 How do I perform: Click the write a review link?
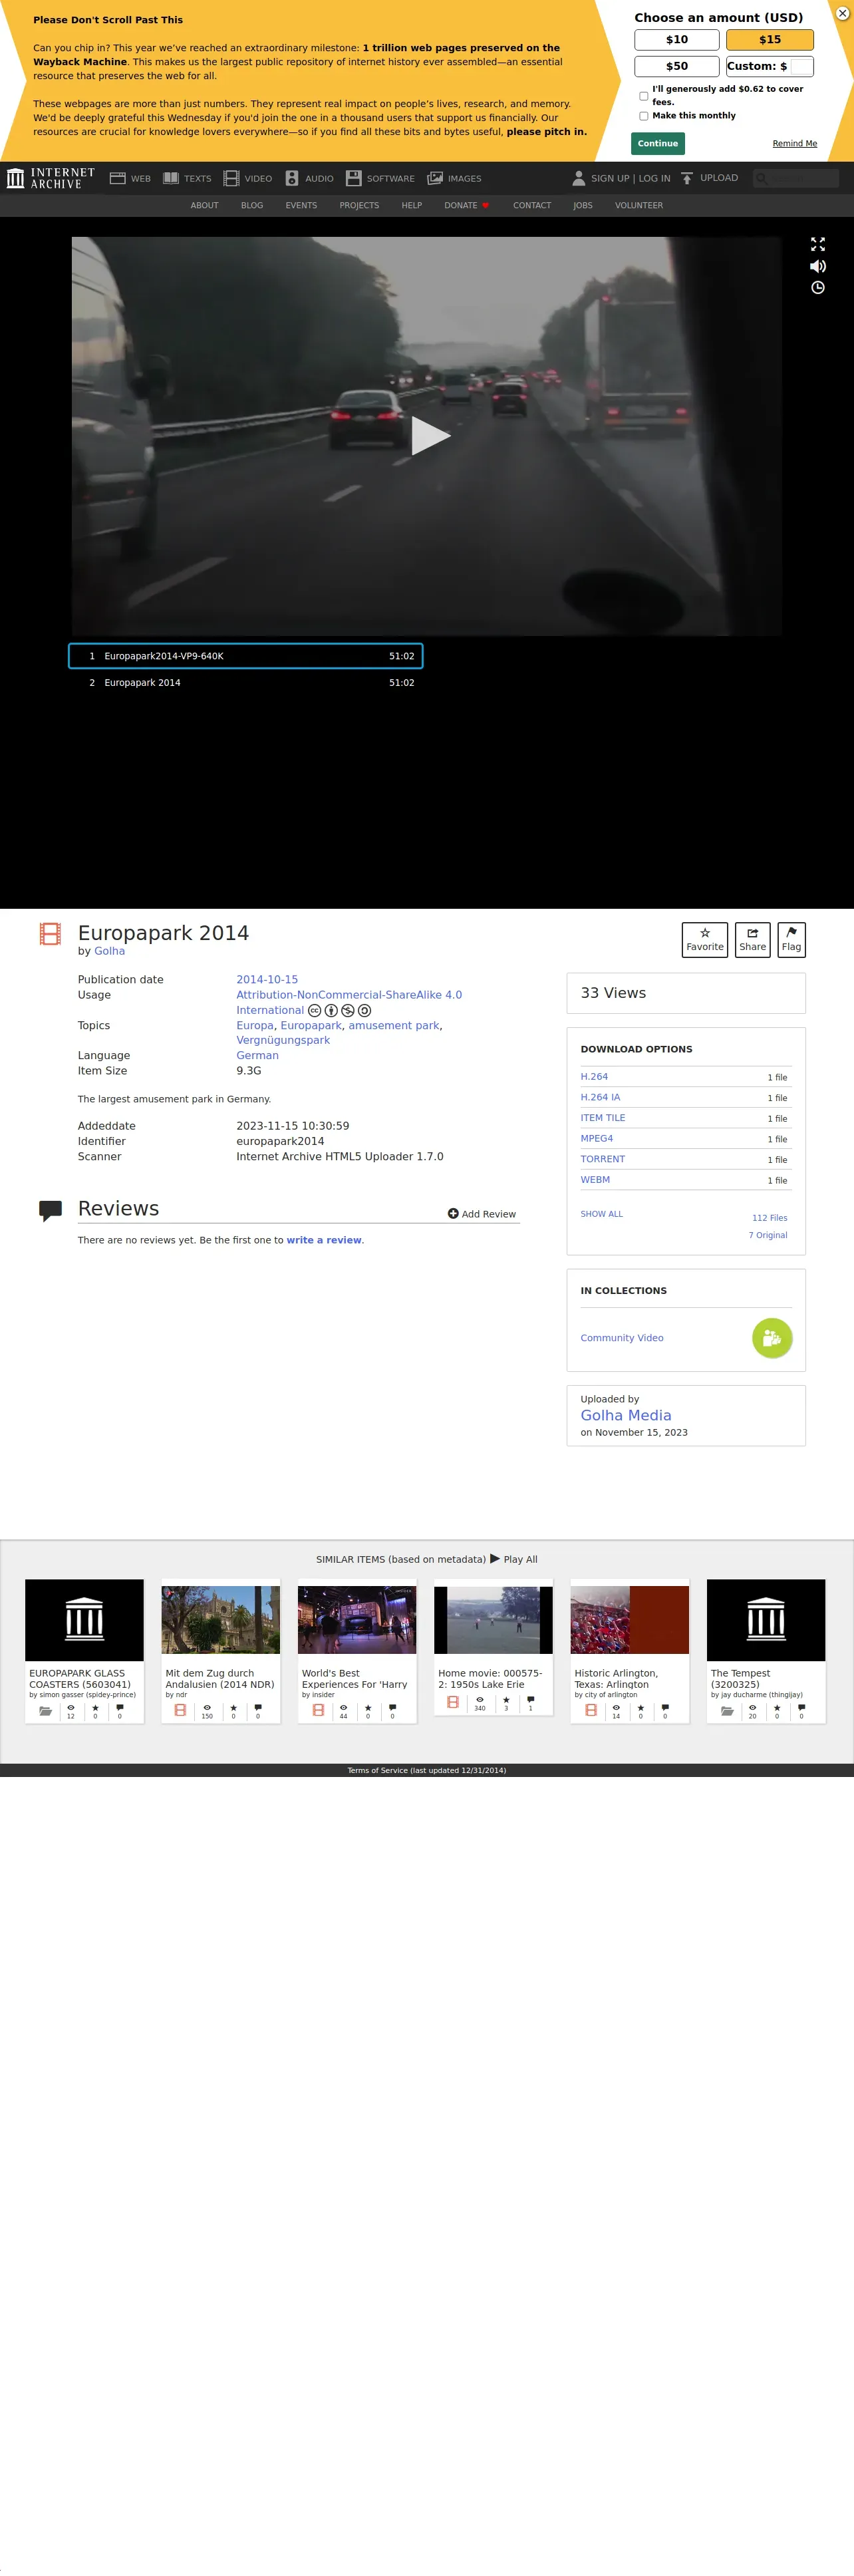coord(324,1240)
